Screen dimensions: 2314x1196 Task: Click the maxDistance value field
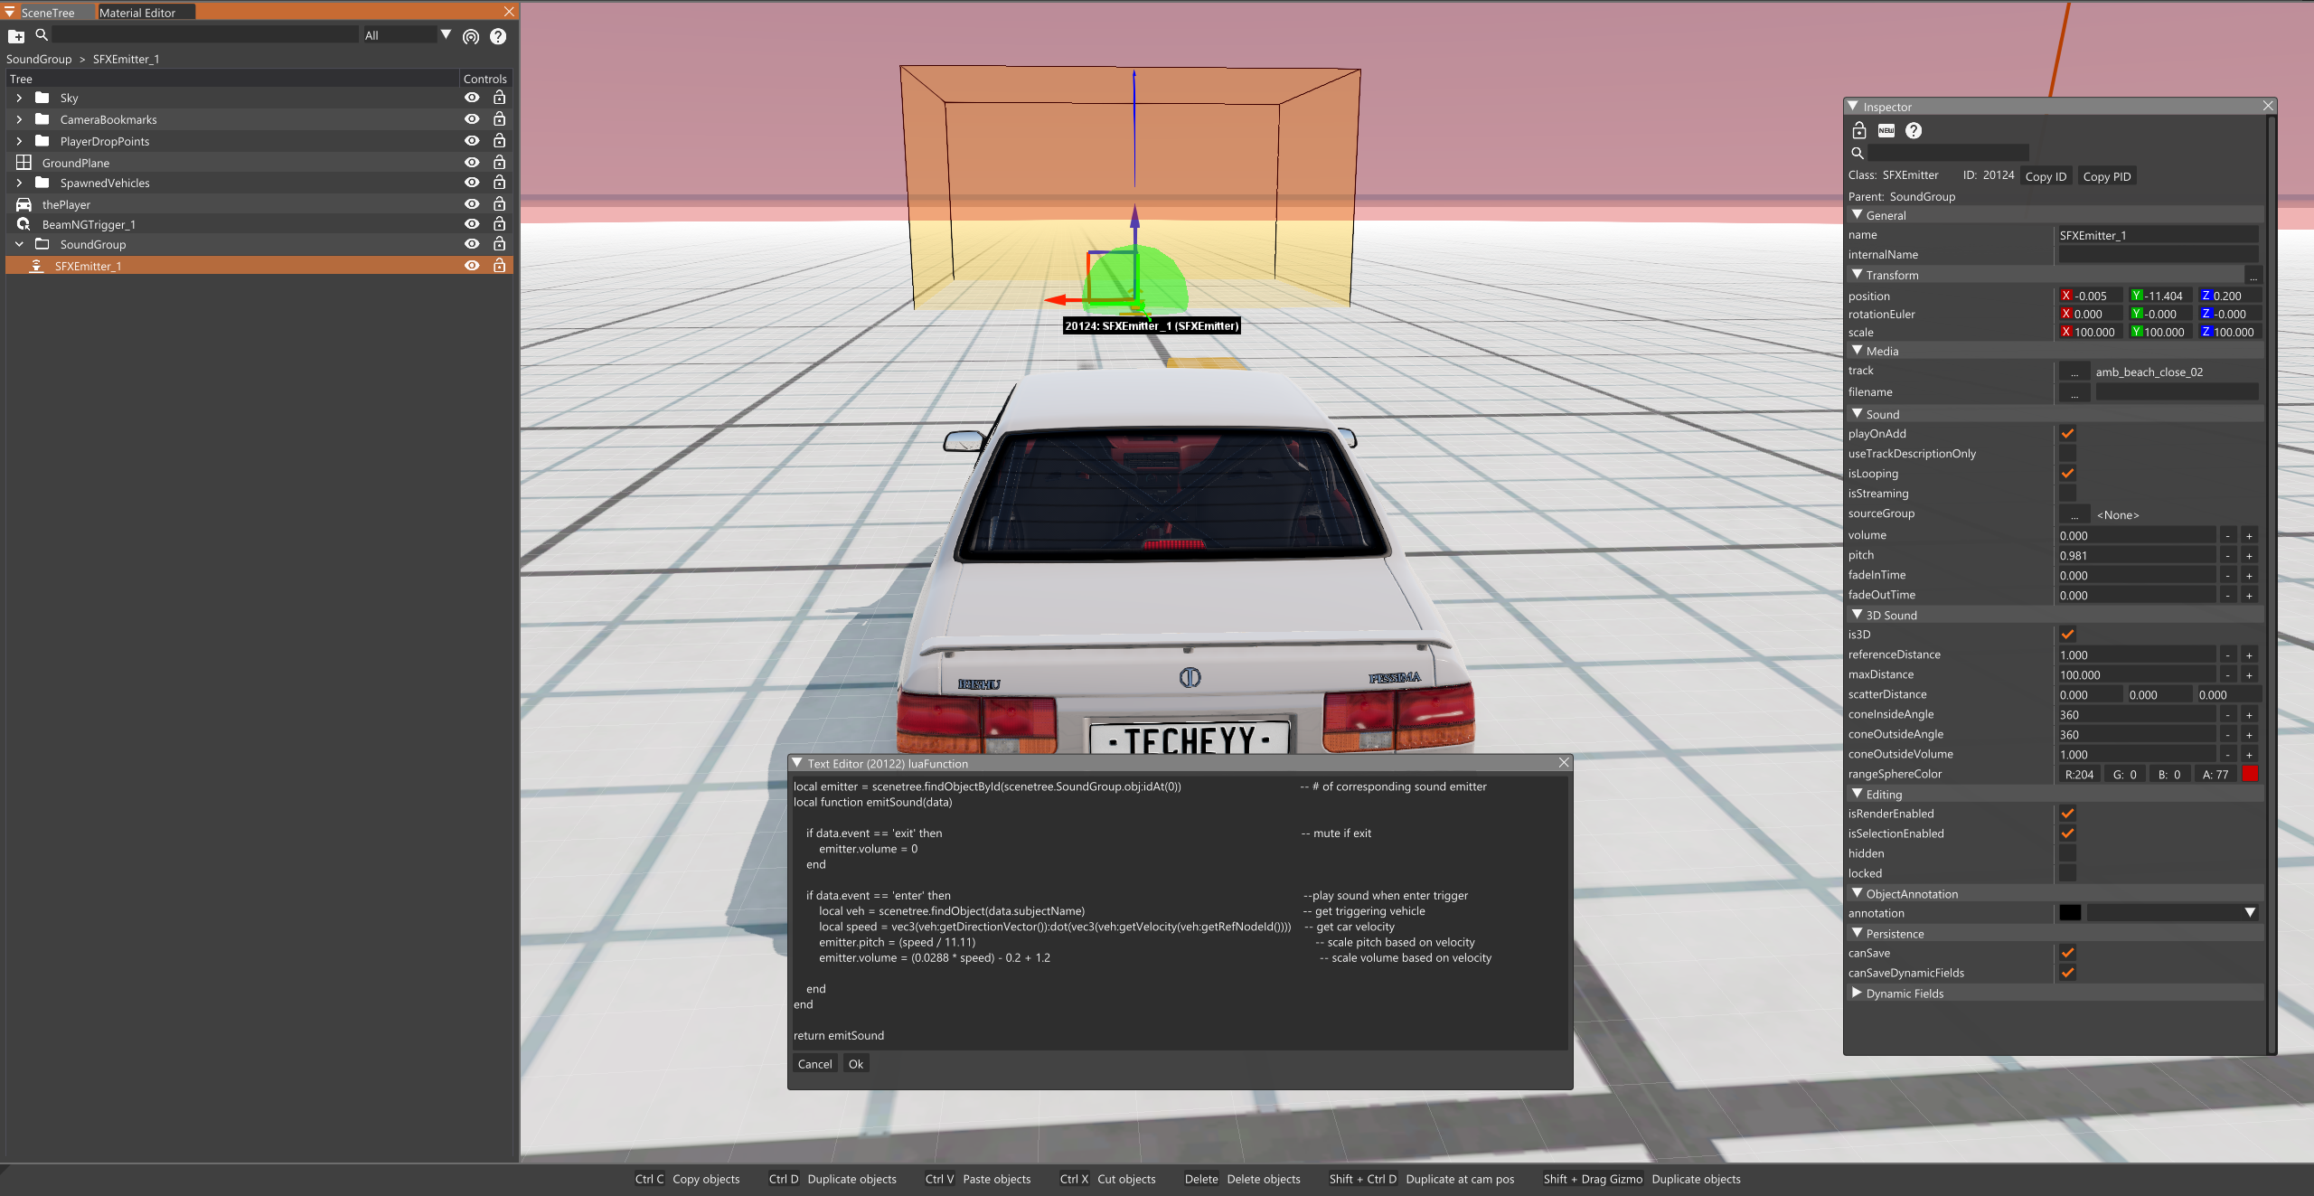pos(2136,675)
